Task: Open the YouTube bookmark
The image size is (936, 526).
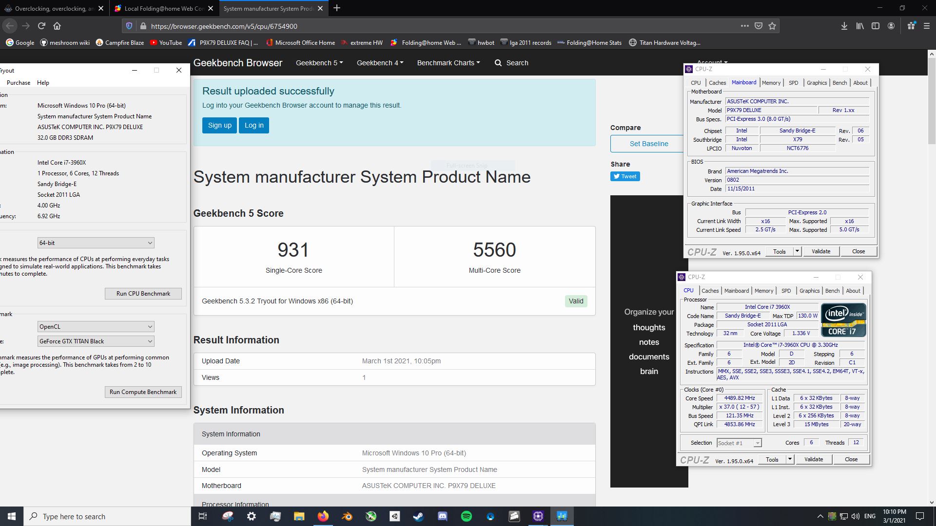Action: [166, 43]
